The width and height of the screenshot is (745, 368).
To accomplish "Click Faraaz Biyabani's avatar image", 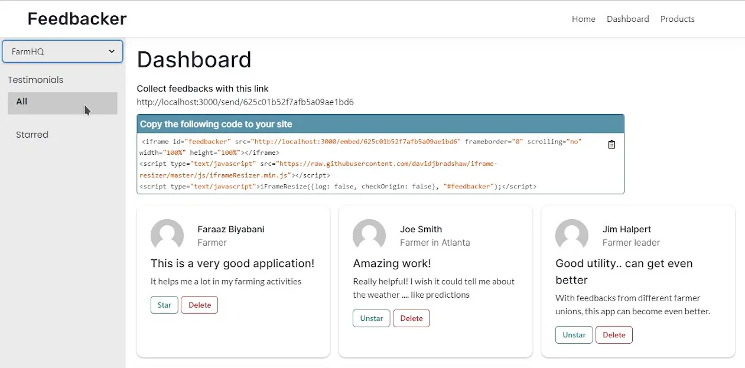I will [167, 236].
